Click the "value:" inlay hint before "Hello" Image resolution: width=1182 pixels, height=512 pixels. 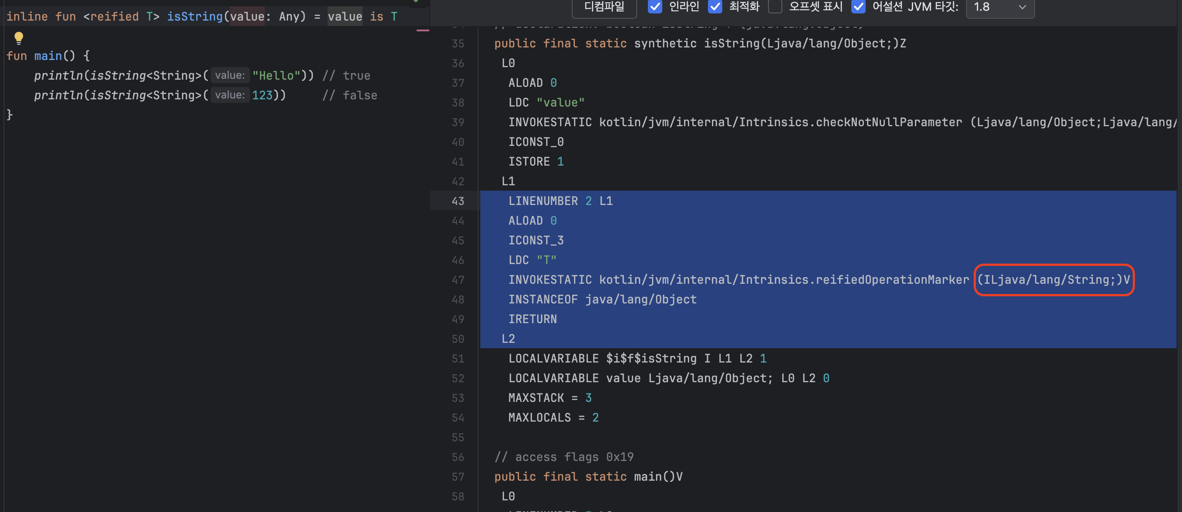230,76
